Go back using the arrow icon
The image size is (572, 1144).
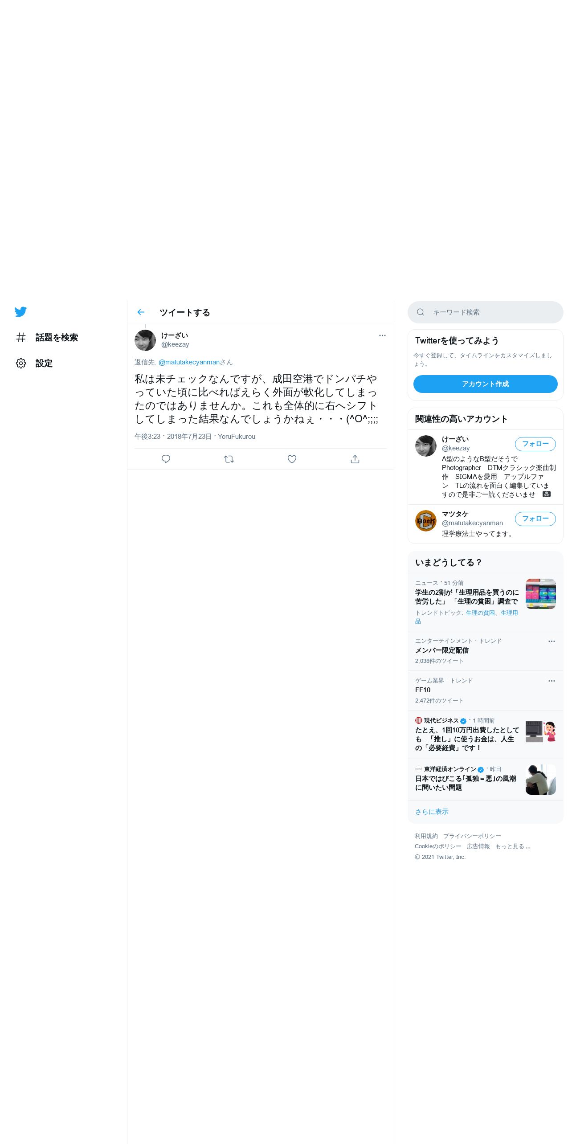(141, 312)
